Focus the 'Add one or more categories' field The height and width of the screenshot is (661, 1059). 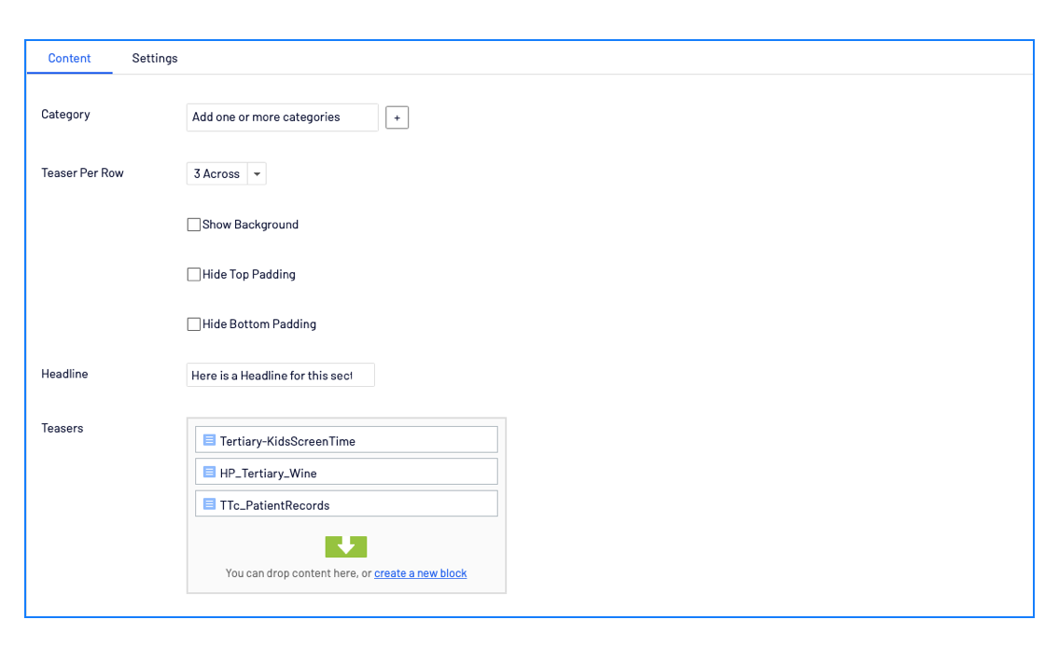pyautogui.click(x=282, y=117)
